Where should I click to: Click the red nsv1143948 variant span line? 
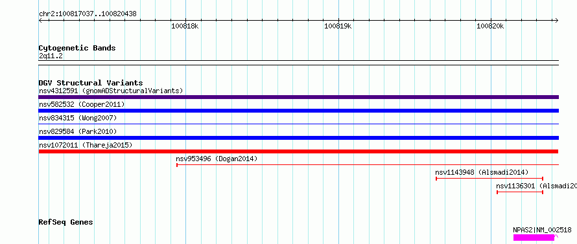point(489,179)
